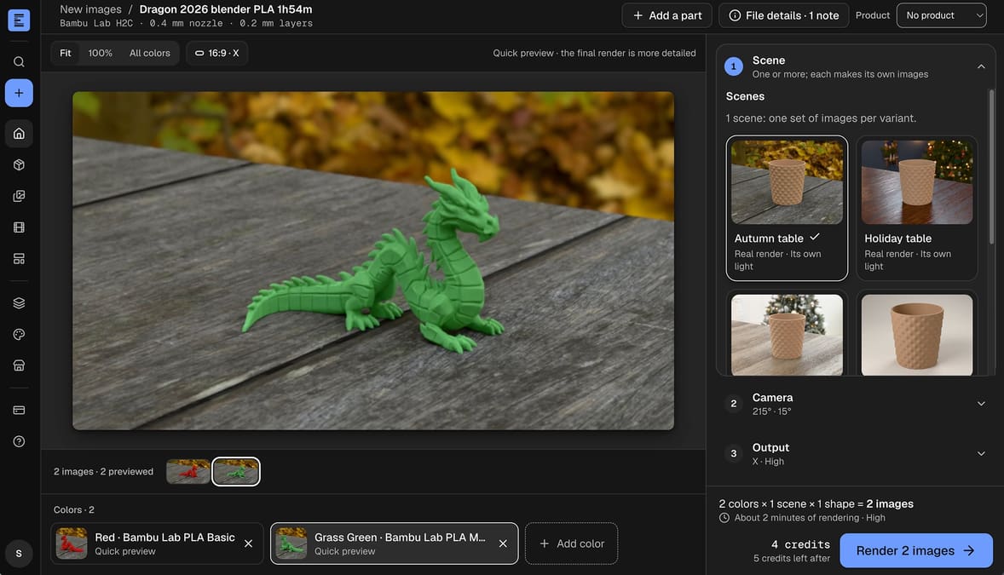Click the '4 credits' cost text
Image resolution: width=1004 pixels, height=575 pixels.
pos(800,544)
